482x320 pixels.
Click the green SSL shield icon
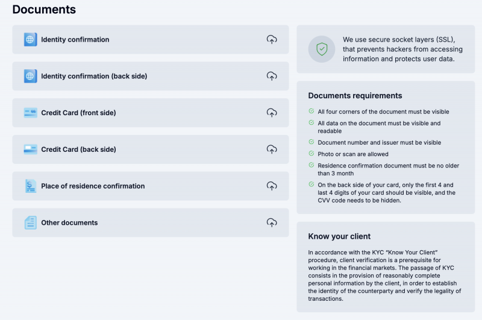pyautogui.click(x=322, y=49)
